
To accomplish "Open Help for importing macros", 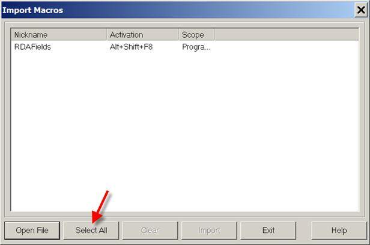I will click(339, 231).
